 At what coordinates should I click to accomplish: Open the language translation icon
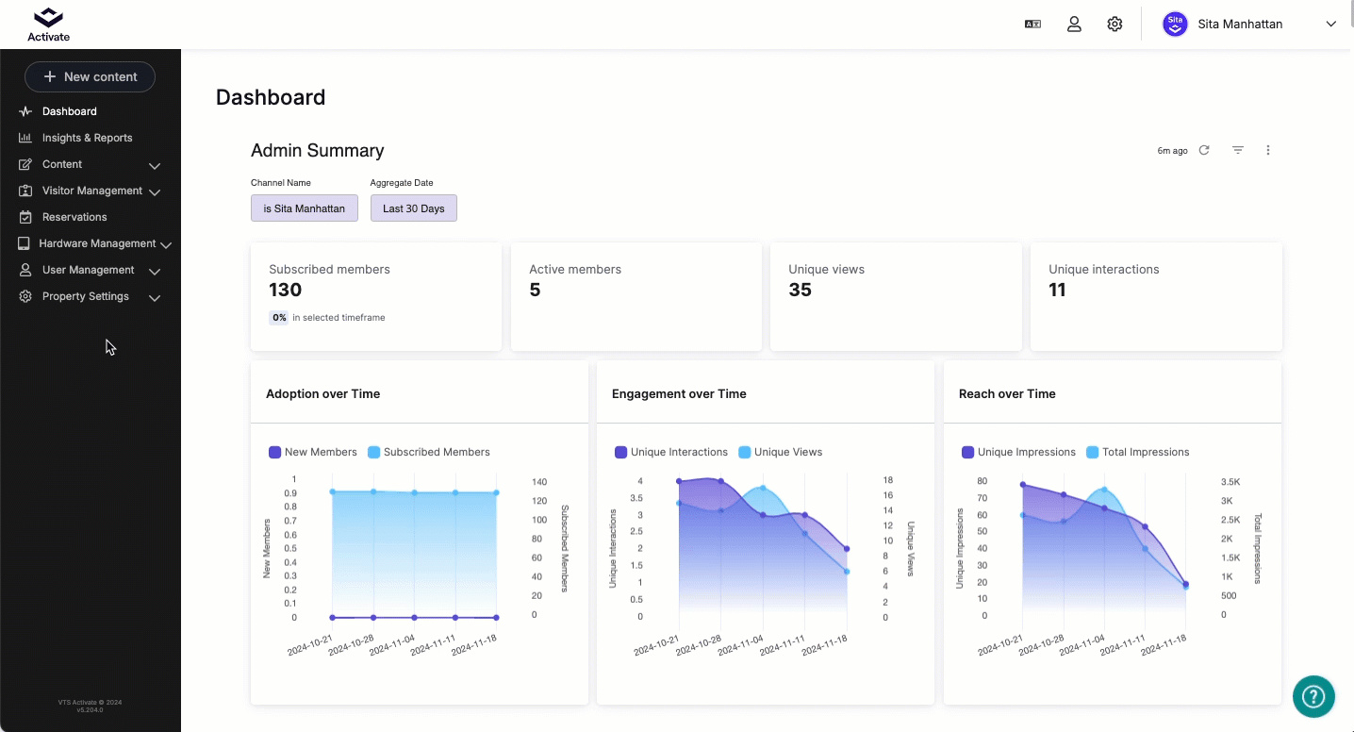(x=1032, y=25)
